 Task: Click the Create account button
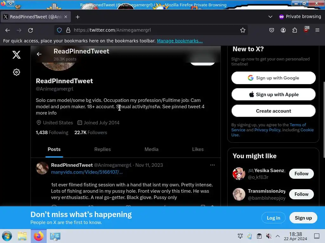click(x=273, y=111)
